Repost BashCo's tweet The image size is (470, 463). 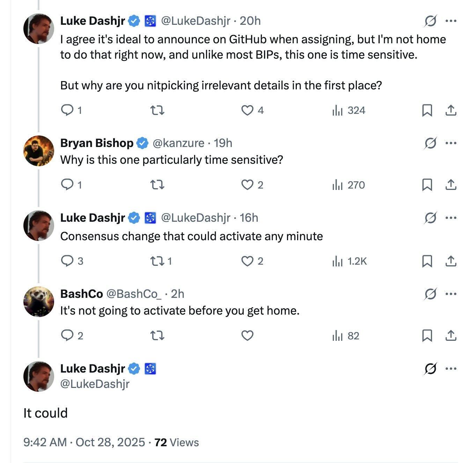(157, 336)
